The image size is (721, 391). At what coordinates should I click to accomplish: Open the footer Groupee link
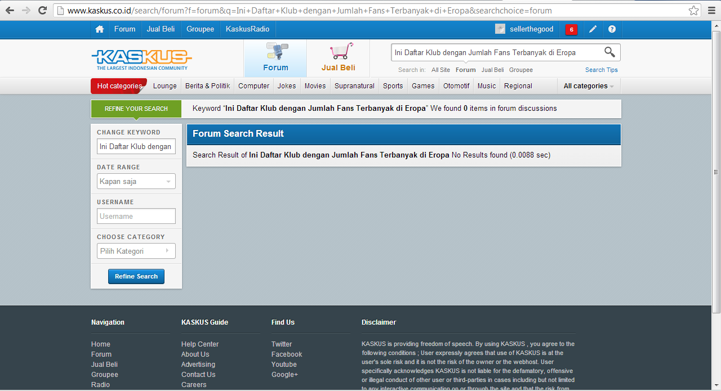[105, 375]
